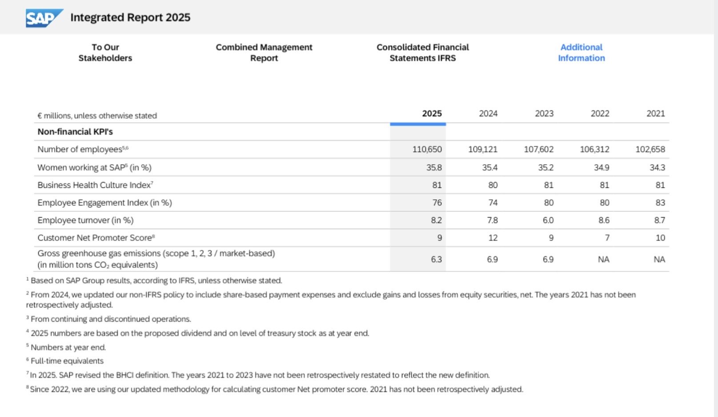
Task: Select the 74 Employee Engagement Index value
Action: [x=493, y=202]
